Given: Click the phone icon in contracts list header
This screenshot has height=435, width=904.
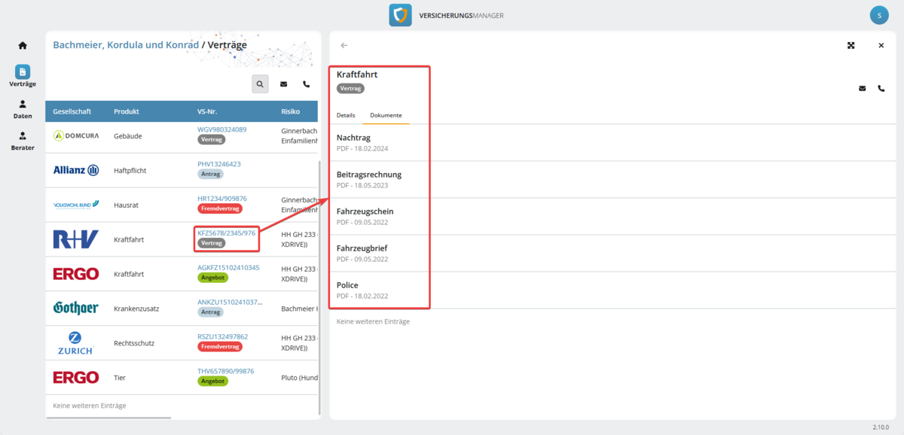Looking at the screenshot, I should (x=306, y=84).
